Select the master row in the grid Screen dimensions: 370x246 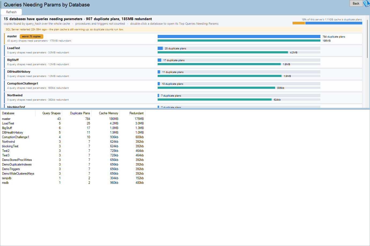pyautogui.click(x=73, y=119)
